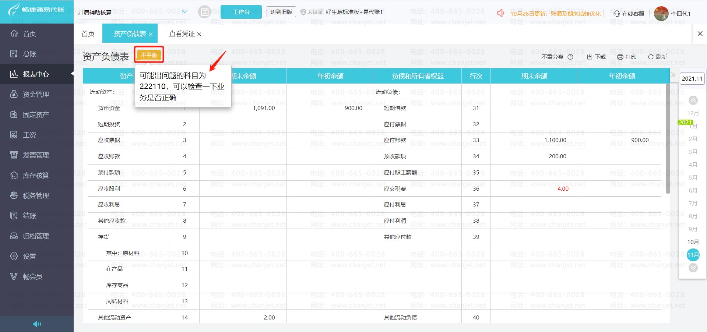Click the 工作台 workbench button
This screenshot has height=332, width=707.
[241, 12]
